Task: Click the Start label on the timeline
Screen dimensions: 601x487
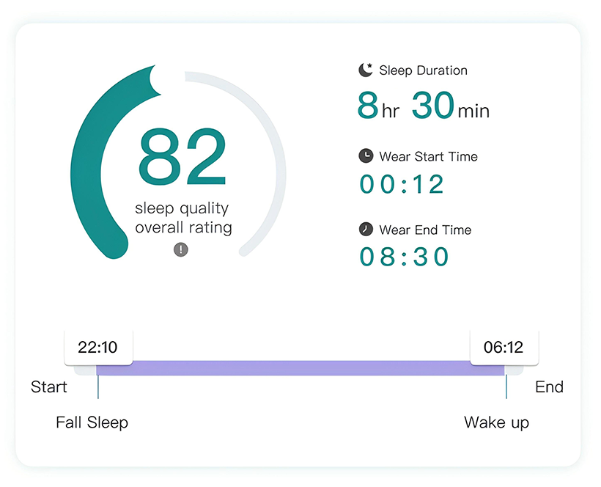Action: click(49, 387)
